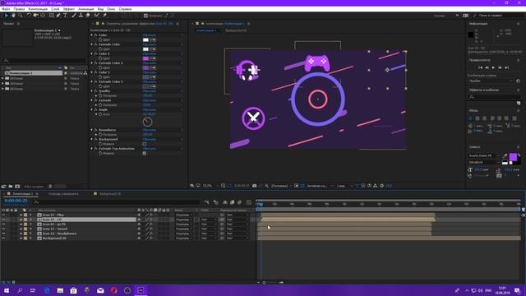Toggle stopwatch for Roundness slider property
Screen dimensions: 526x296
[100, 135]
